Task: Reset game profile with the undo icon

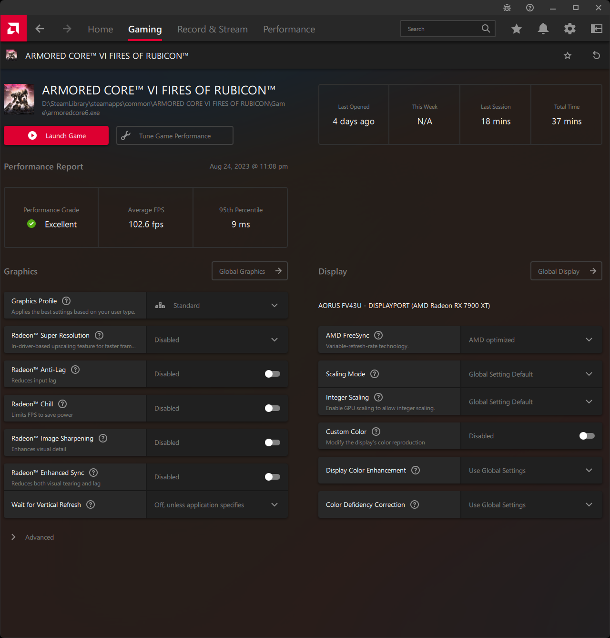Action: point(596,55)
